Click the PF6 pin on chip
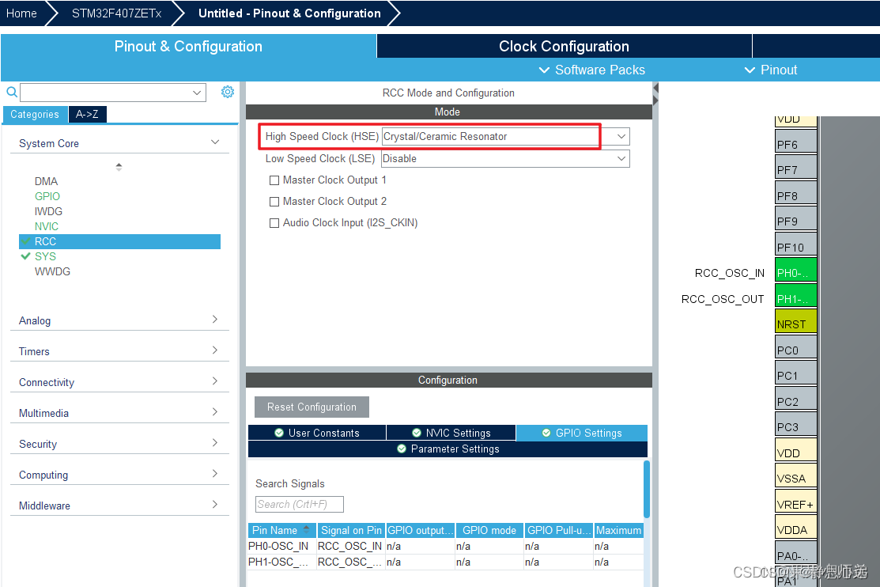The width and height of the screenshot is (880, 587). 796,142
